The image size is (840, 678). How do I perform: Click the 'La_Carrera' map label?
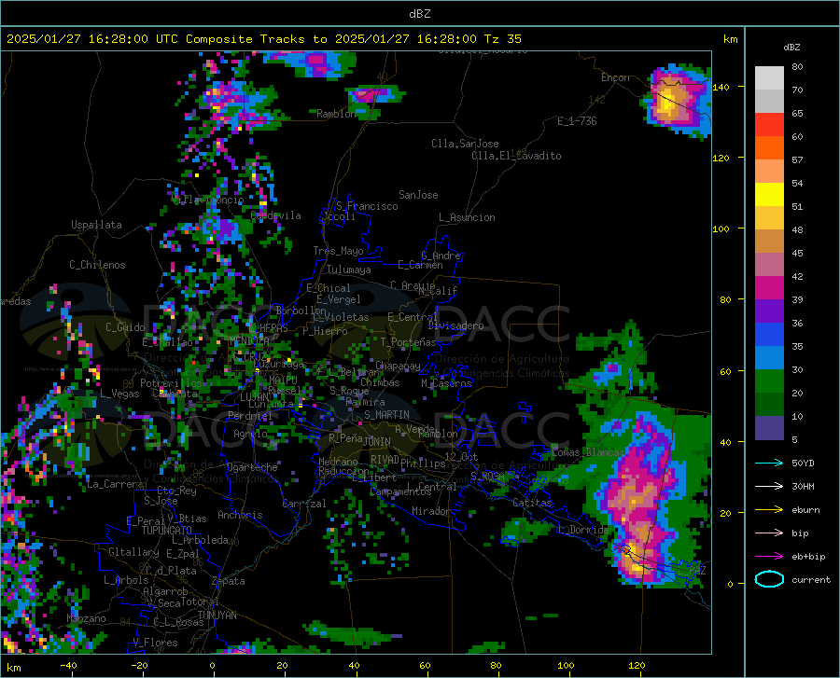pyautogui.click(x=115, y=484)
